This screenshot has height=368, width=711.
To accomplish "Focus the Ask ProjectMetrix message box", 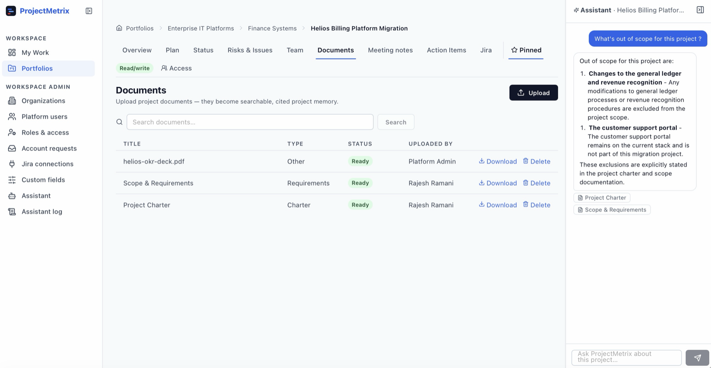I will (x=627, y=357).
